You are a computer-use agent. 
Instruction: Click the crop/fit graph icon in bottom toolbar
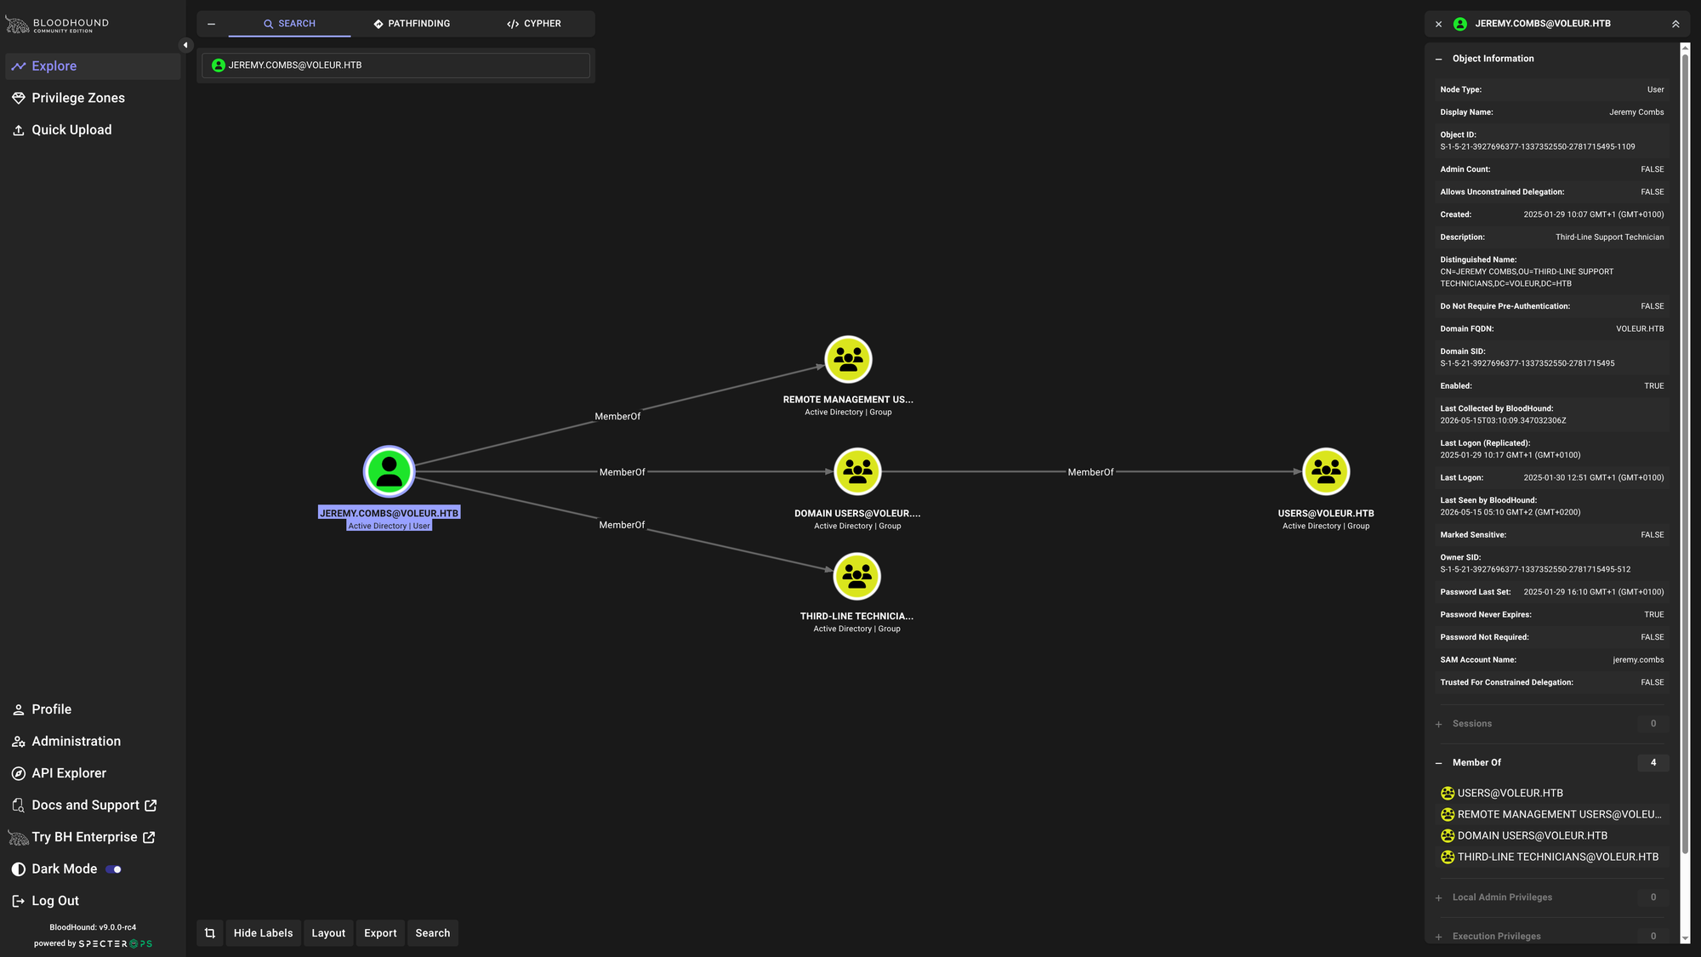[x=210, y=933]
